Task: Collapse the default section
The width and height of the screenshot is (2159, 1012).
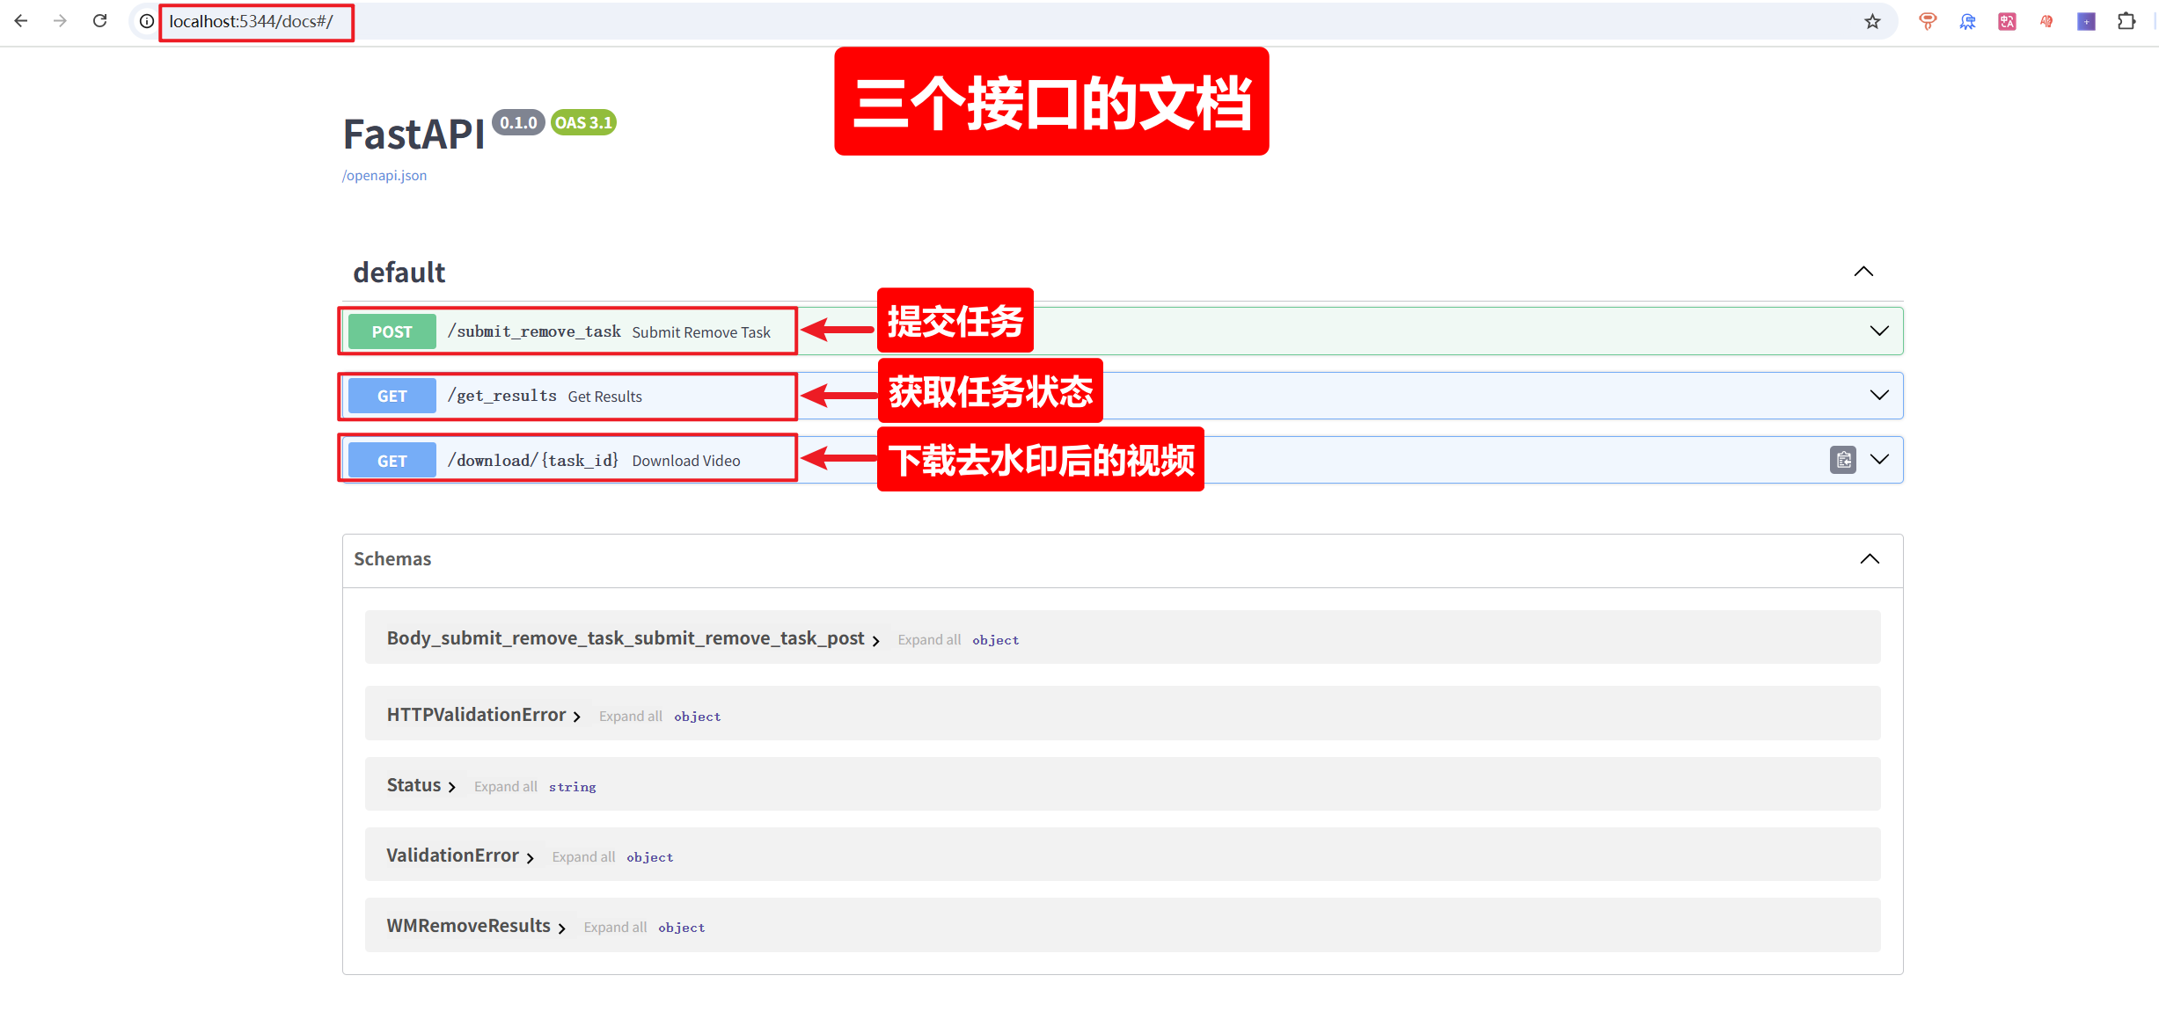Action: [1863, 272]
